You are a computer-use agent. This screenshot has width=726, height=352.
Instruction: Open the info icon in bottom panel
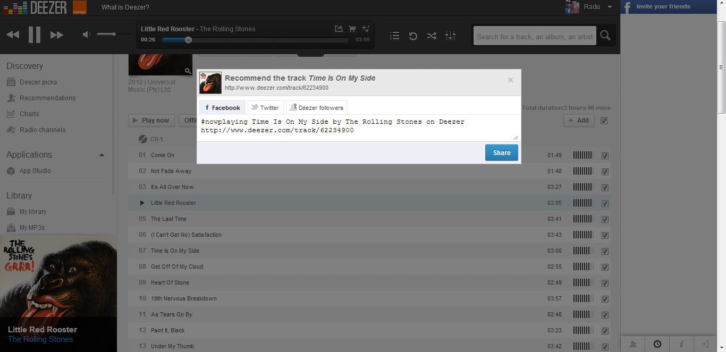(681, 344)
